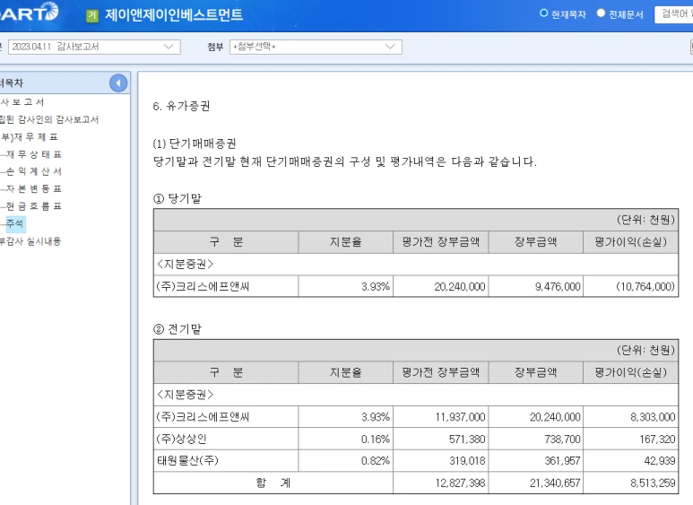Select the highlighted 주석 tree item
Viewport: 693px width, 505px height.
14,223
